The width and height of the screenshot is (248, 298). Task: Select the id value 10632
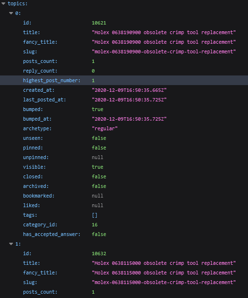click(99, 253)
